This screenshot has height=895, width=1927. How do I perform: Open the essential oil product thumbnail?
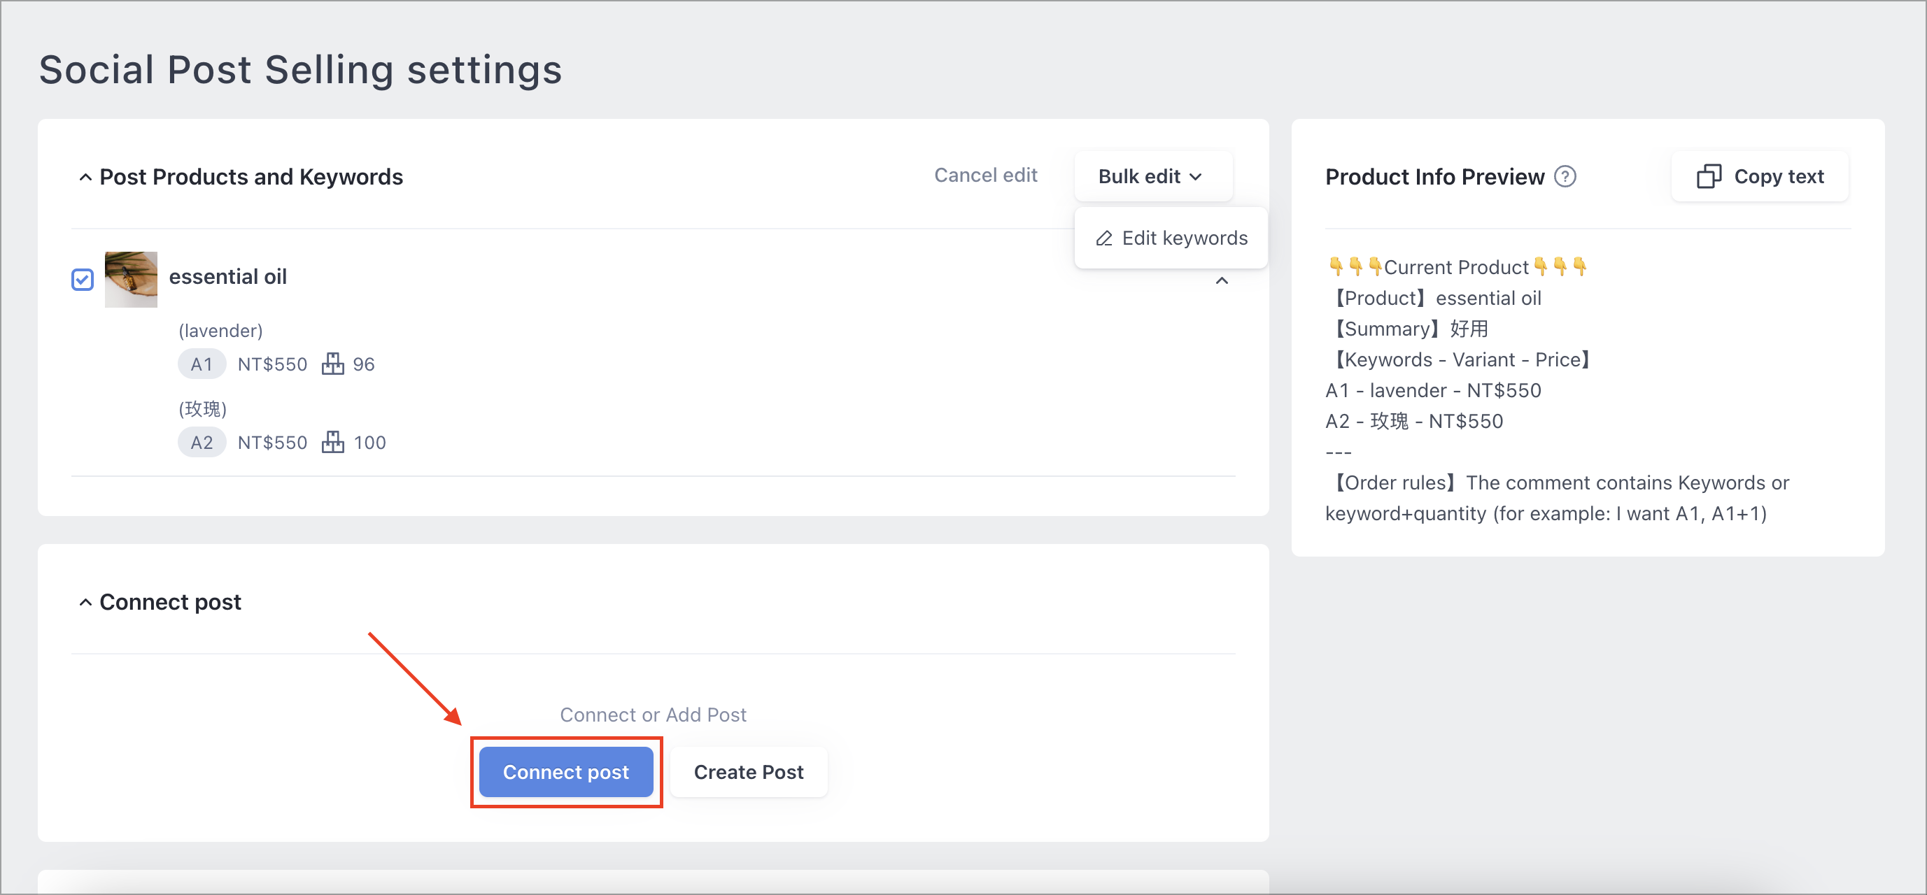(x=131, y=279)
